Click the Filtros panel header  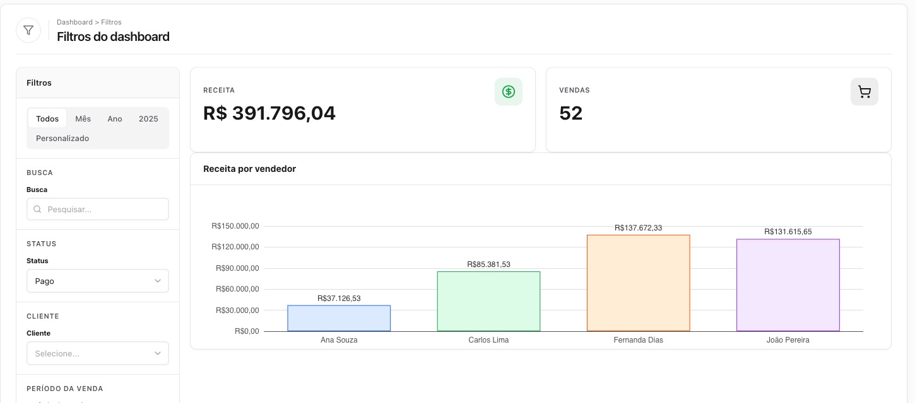98,82
